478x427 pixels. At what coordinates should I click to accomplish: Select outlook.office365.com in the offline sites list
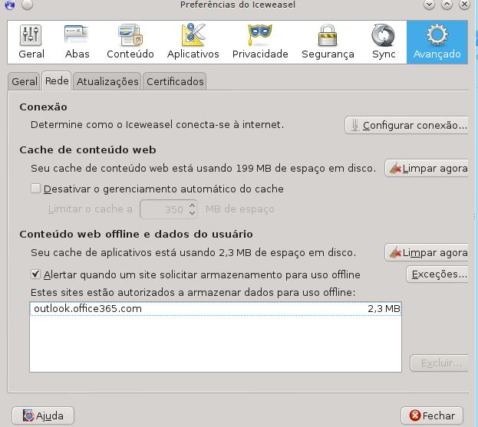click(88, 309)
